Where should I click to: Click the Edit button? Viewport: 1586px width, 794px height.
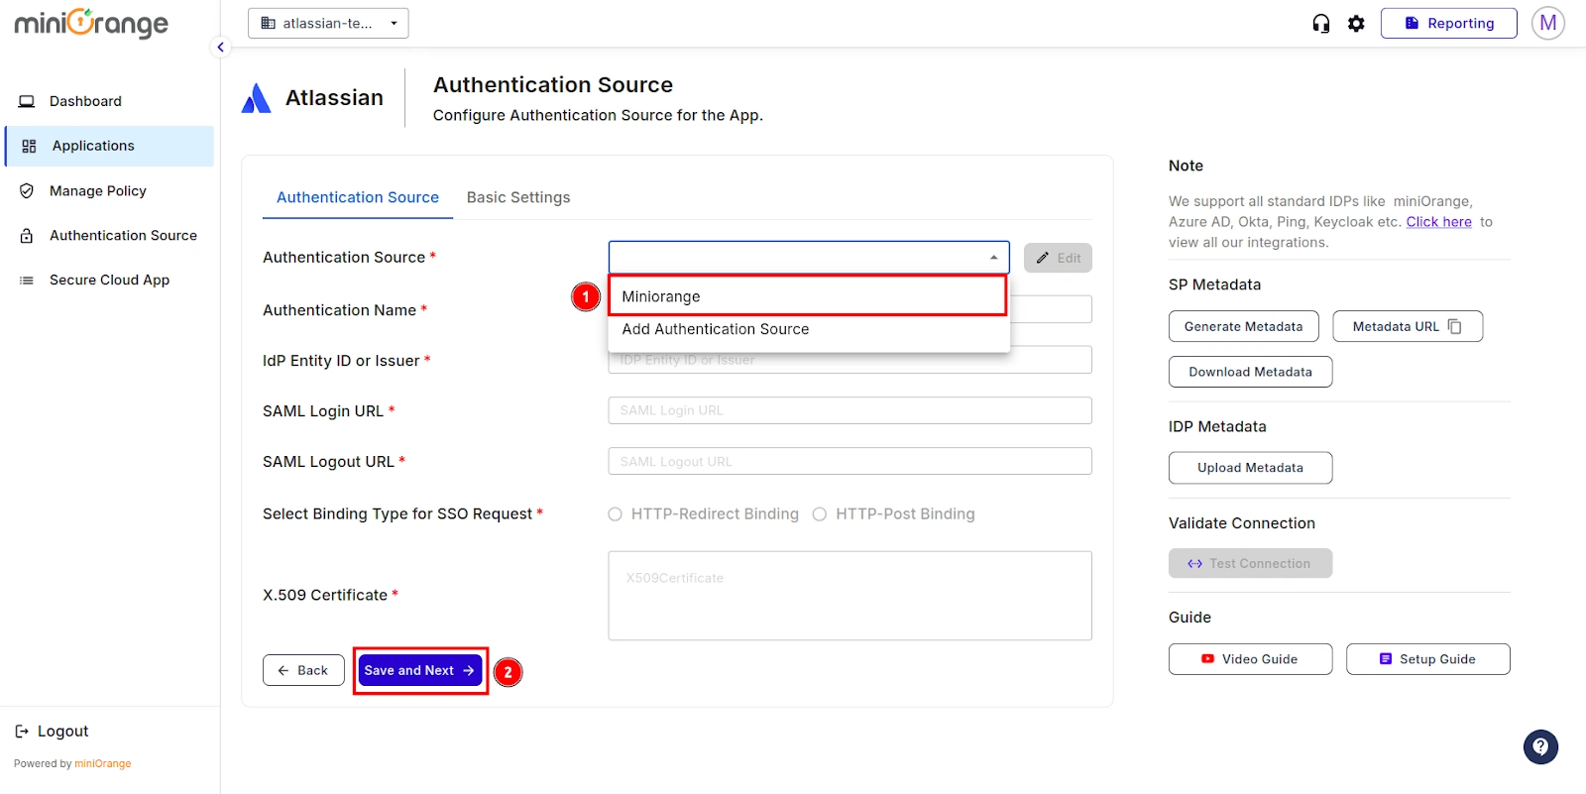tap(1058, 258)
